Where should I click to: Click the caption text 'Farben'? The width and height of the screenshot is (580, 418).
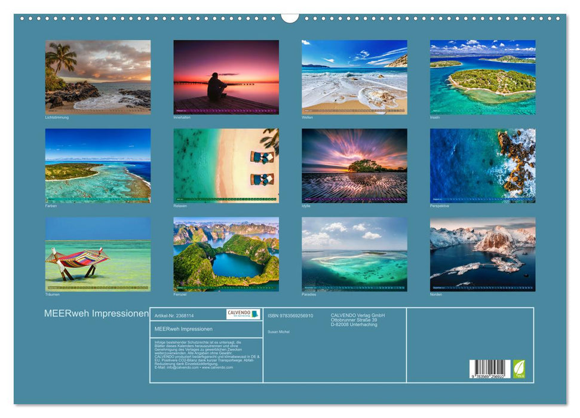[x=51, y=205]
